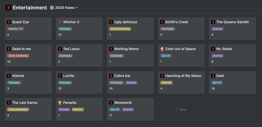Click the Netflix icon on Queer Eye card
262x127 pixels.
click(9, 22)
